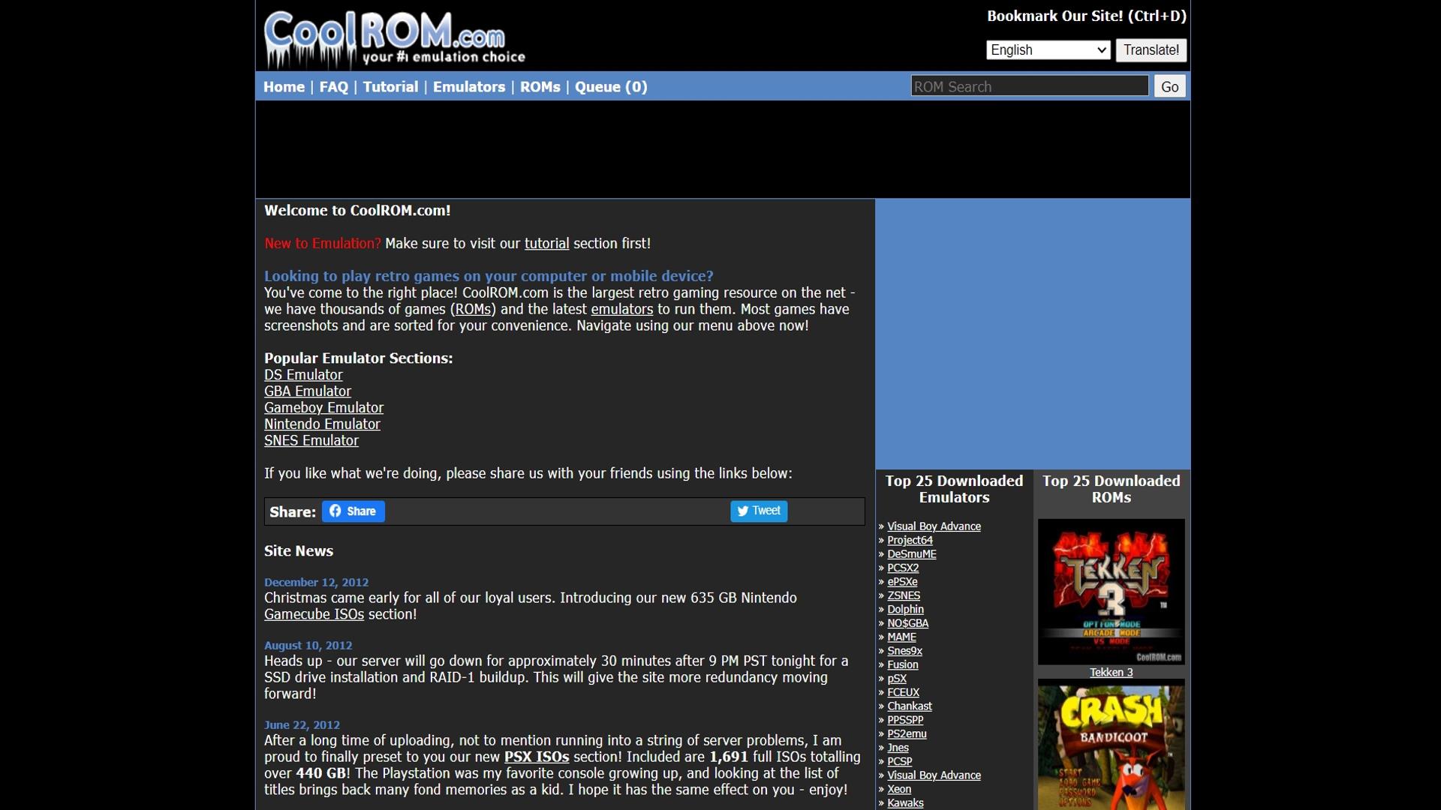
Task: Open the ROMs menu item
Action: click(540, 87)
